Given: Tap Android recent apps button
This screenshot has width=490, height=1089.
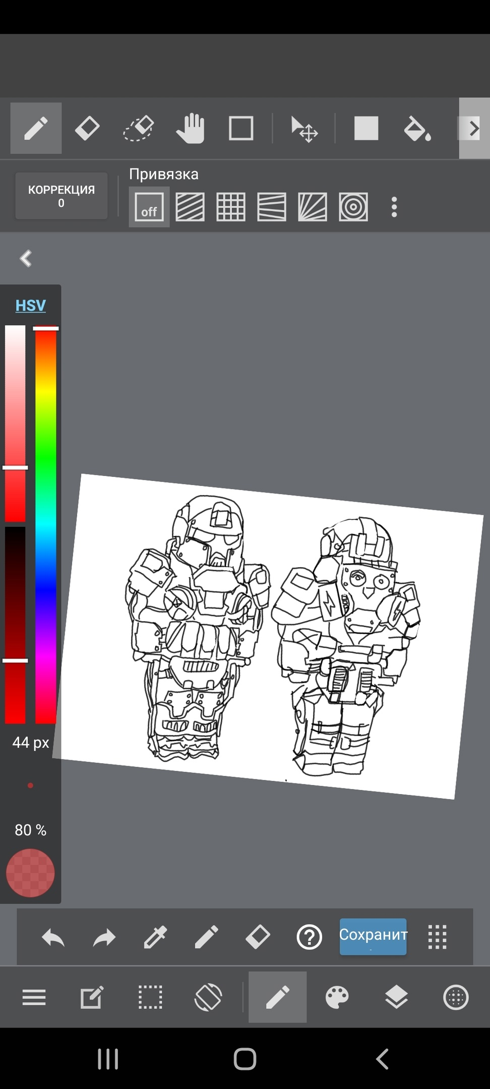Looking at the screenshot, I should pyautogui.click(x=108, y=1059).
